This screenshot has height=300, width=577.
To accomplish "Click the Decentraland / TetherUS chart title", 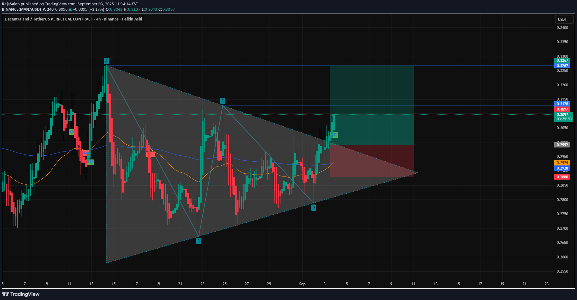I will tap(49, 19).
